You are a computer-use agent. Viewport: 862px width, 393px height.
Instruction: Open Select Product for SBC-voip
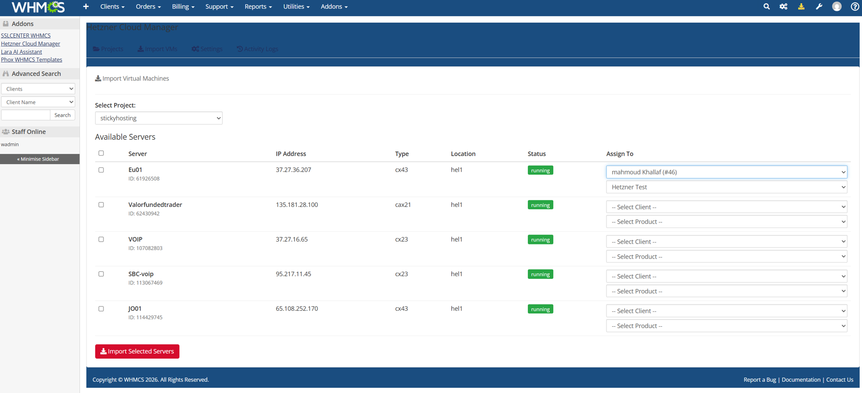click(x=726, y=291)
